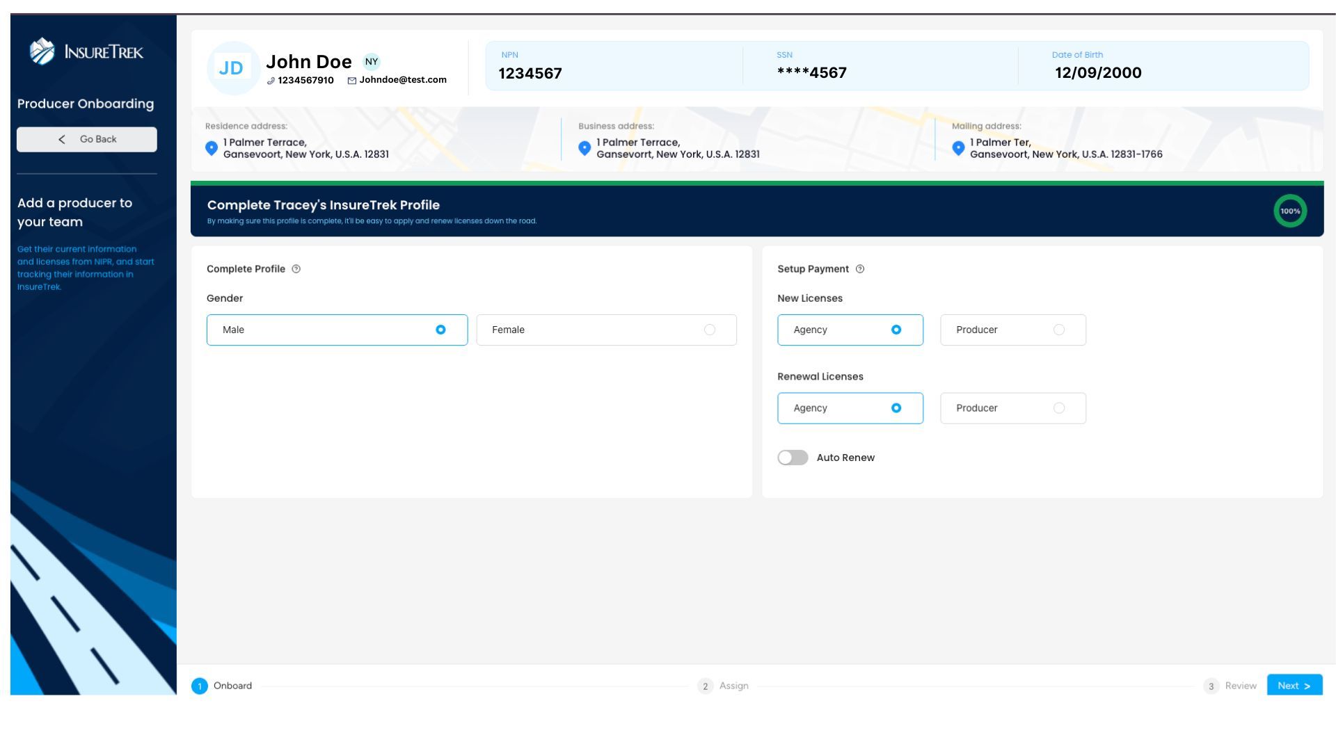
Task: Select the Female gender radio button
Action: tap(710, 330)
